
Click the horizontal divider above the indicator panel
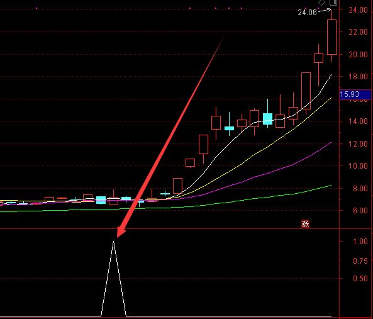[169, 229]
